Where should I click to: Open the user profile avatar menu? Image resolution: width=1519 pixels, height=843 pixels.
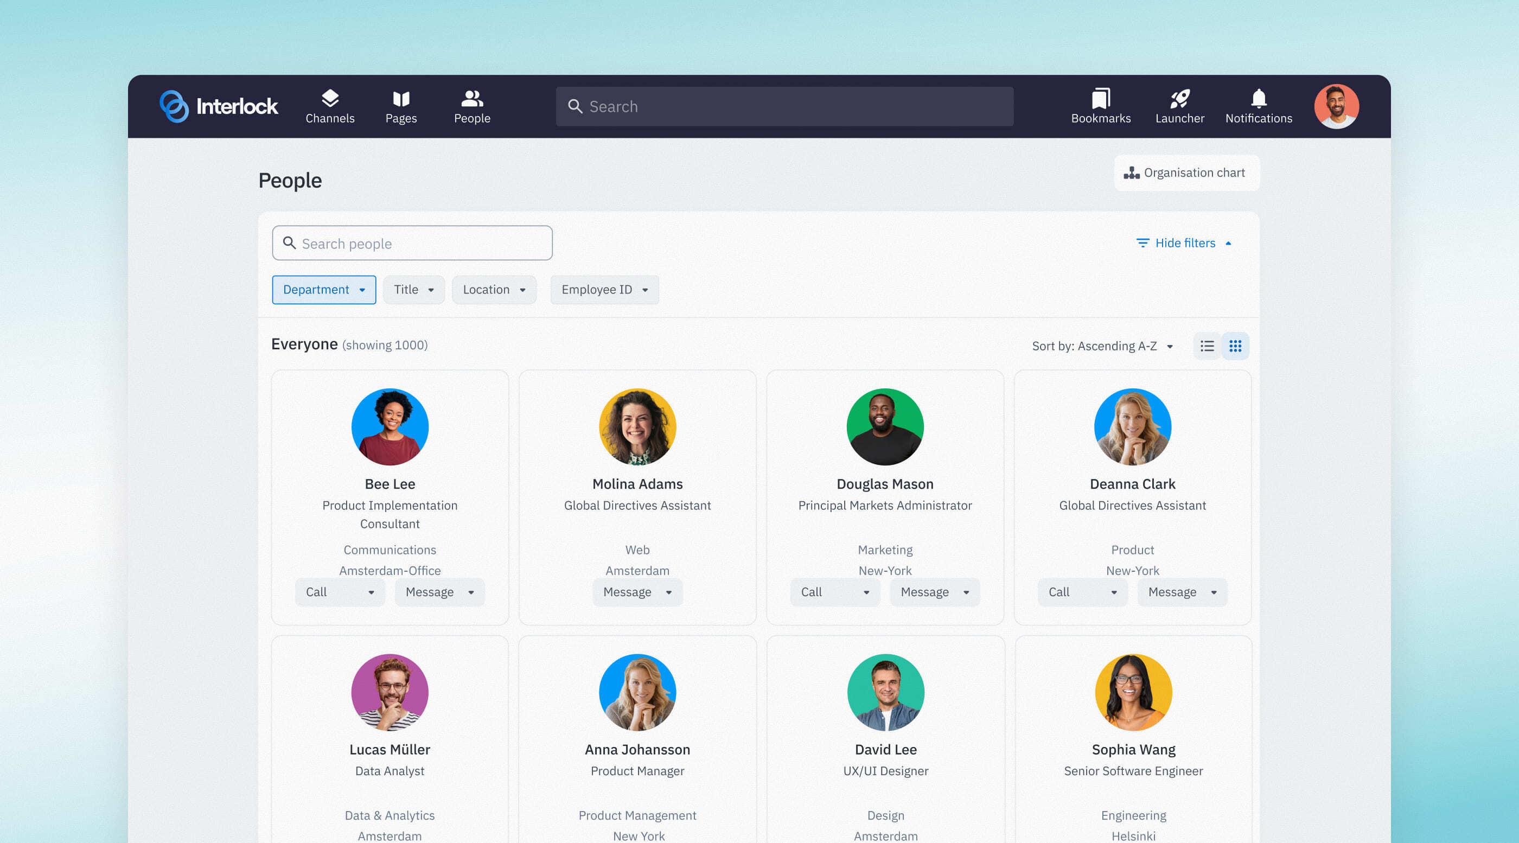click(1336, 106)
